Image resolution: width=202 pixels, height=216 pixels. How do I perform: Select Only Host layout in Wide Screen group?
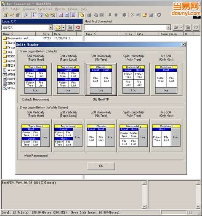pos(166,136)
